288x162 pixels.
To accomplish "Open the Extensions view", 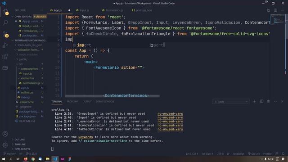I will tap(5, 57).
